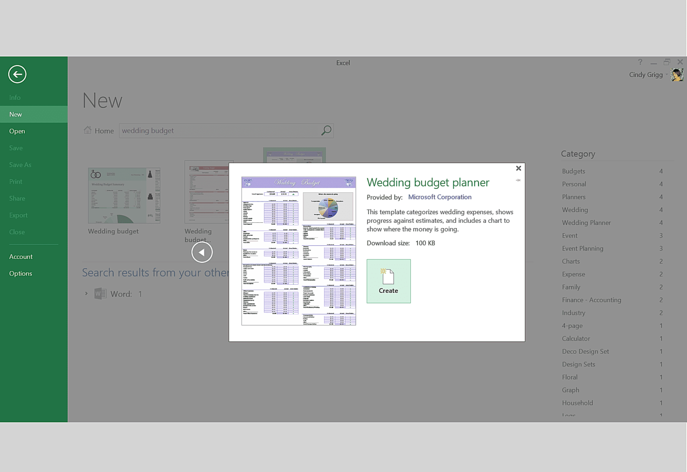Filter templates by the Wedding category

coord(575,210)
